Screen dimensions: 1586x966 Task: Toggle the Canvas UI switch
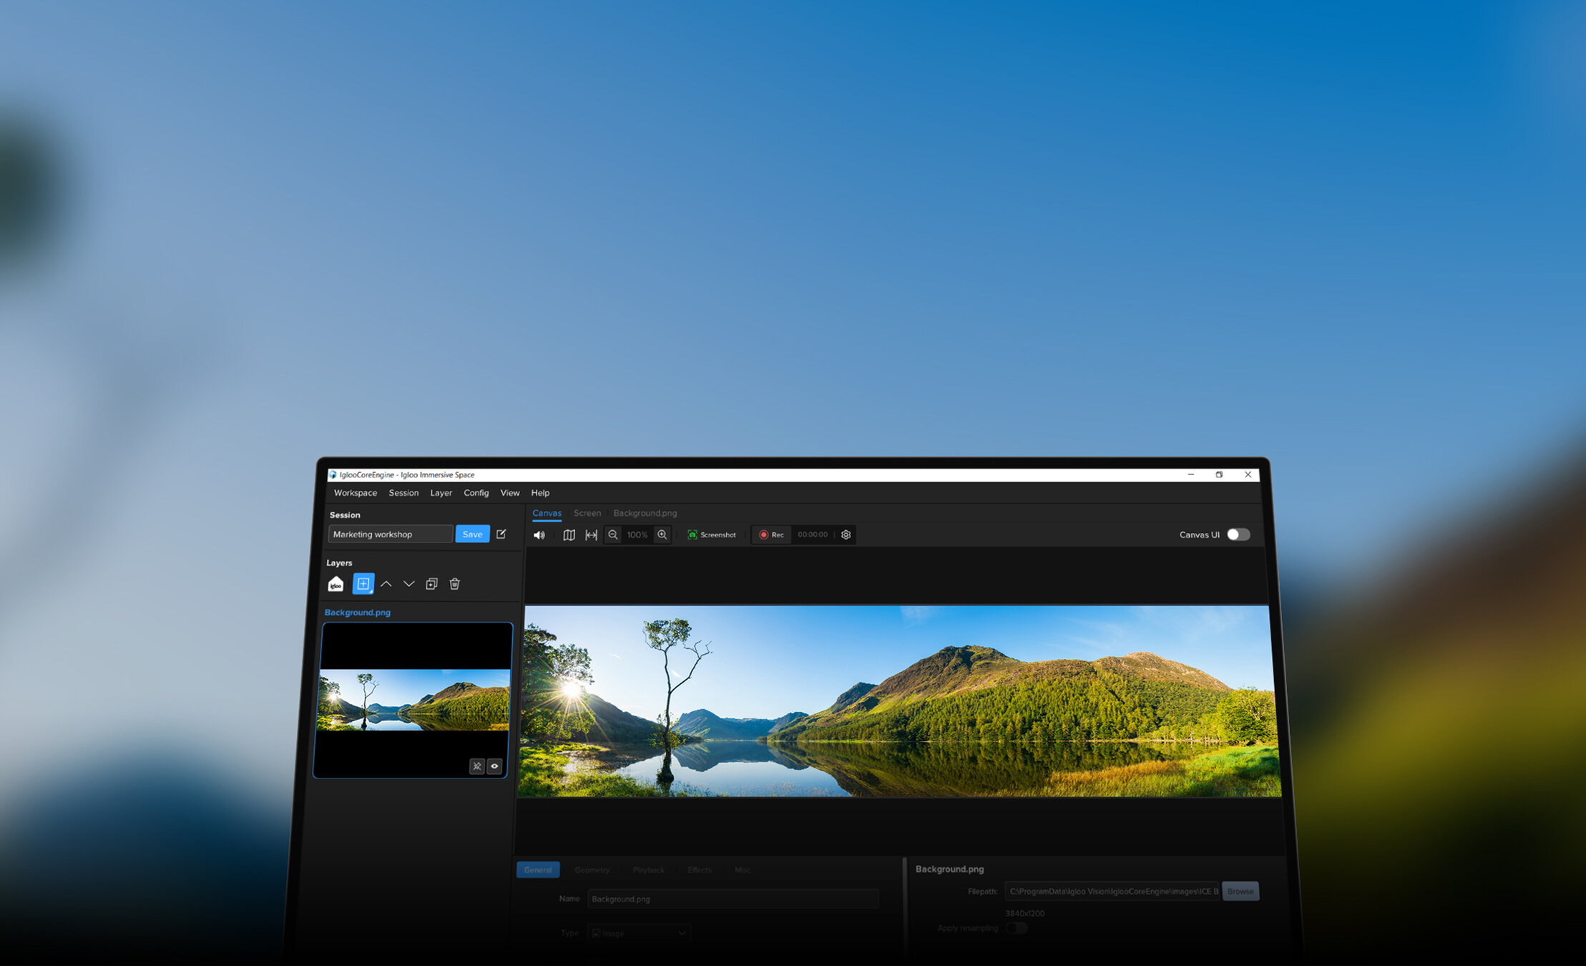pyautogui.click(x=1238, y=535)
